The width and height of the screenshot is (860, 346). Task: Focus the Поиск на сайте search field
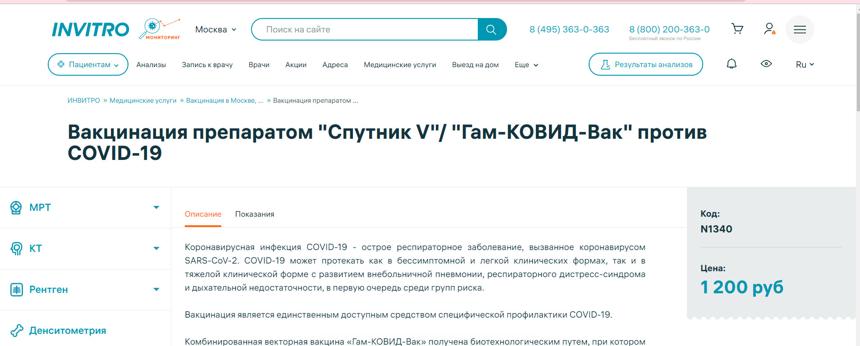365,30
